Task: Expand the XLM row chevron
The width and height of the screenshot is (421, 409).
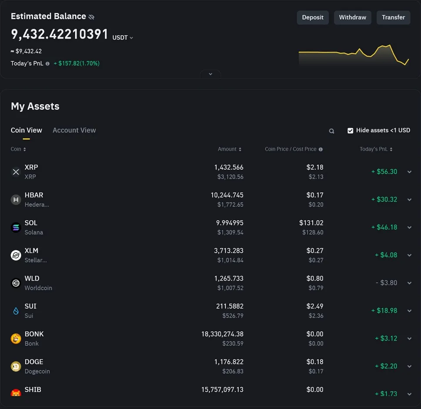Action: (x=409, y=255)
